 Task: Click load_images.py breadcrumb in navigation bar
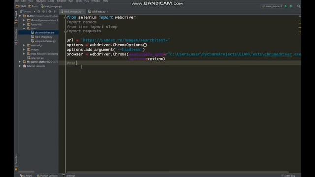51,6
